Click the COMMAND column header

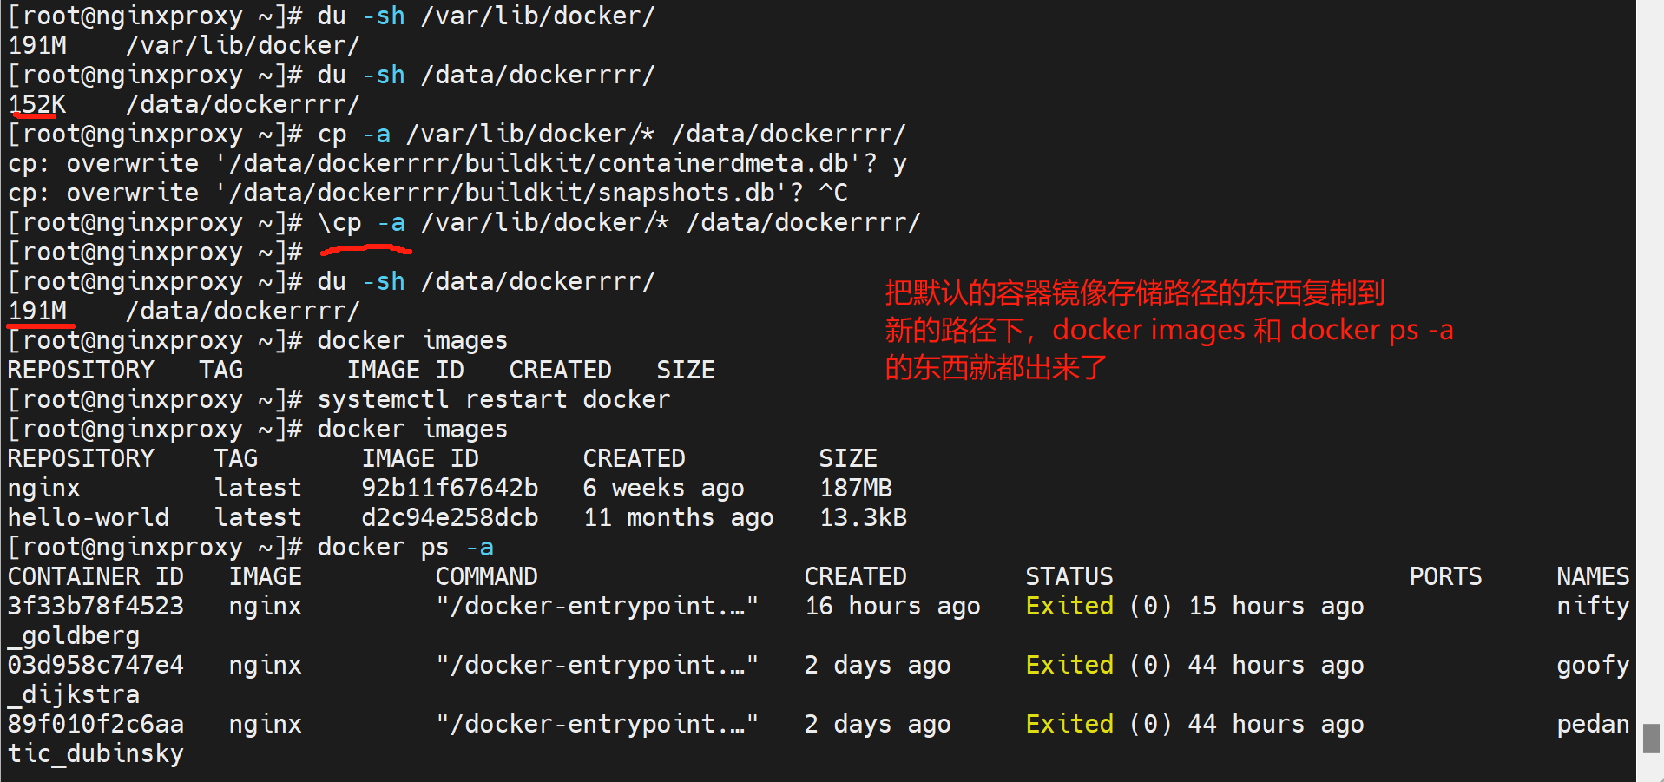pos(486,576)
